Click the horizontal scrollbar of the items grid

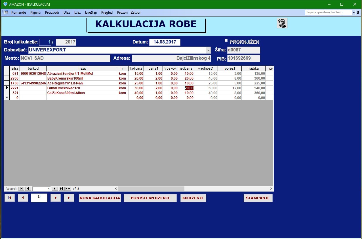coord(151,189)
